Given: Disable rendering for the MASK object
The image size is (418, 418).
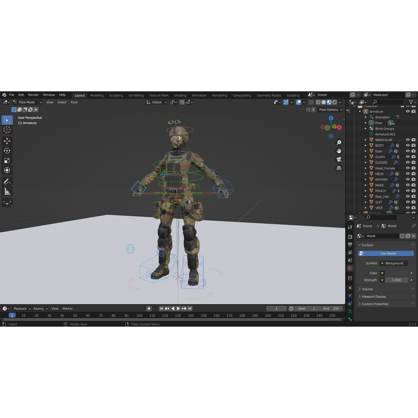Looking at the screenshot, I should 413,185.
